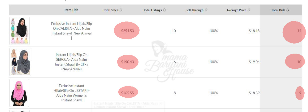Click the sort arrows beside Total Sales

[121, 10]
